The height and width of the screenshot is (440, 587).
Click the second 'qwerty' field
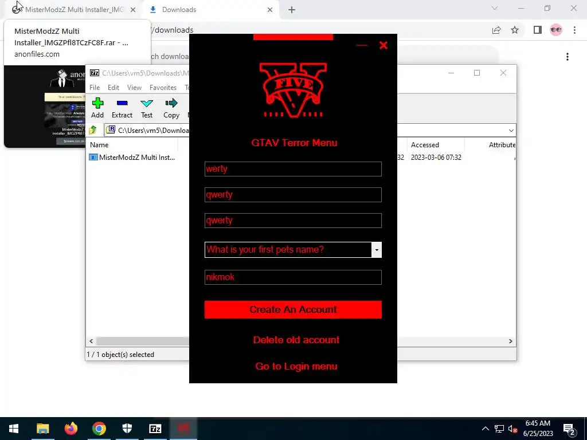[x=293, y=221]
